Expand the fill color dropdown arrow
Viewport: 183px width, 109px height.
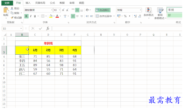click(54, 16)
